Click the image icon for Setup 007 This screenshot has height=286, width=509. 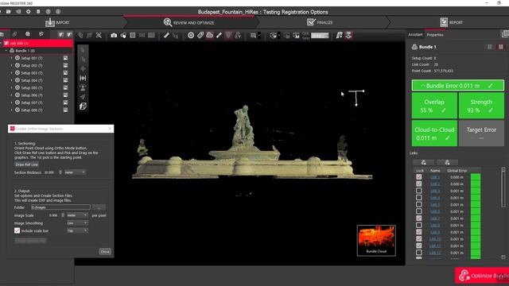[65, 102]
